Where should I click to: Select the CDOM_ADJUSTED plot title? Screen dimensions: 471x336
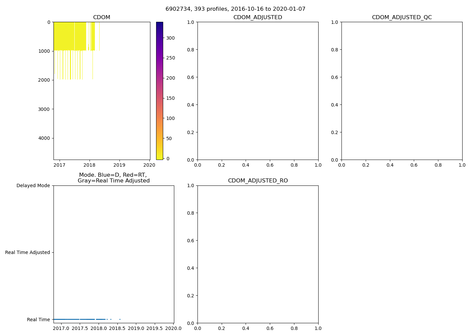pyautogui.click(x=258, y=17)
